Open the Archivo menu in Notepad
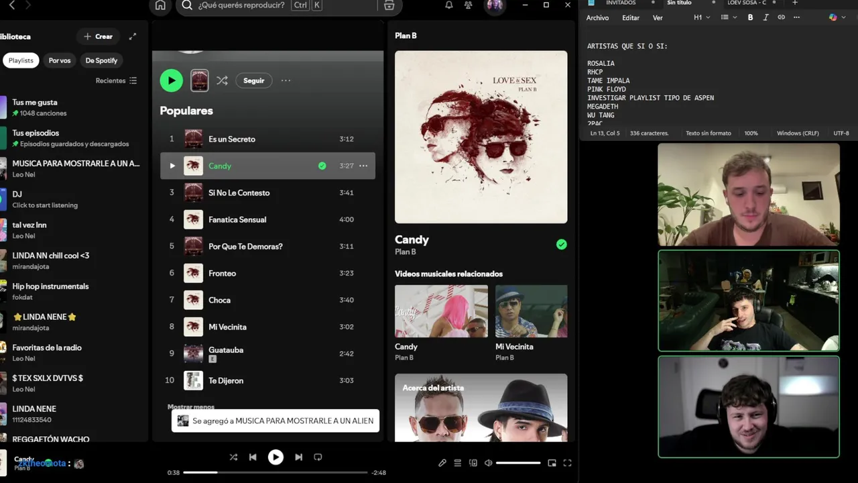The width and height of the screenshot is (858, 483). coord(597,18)
